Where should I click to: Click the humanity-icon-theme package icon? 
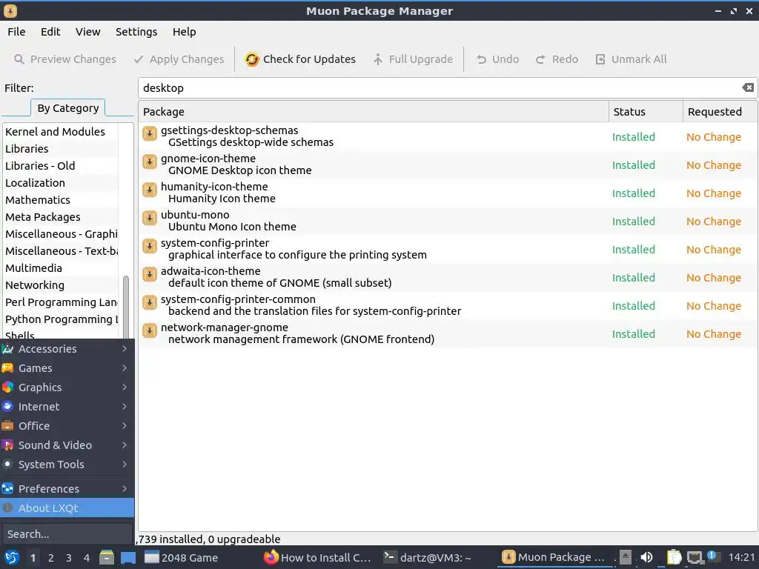point(150,189)
